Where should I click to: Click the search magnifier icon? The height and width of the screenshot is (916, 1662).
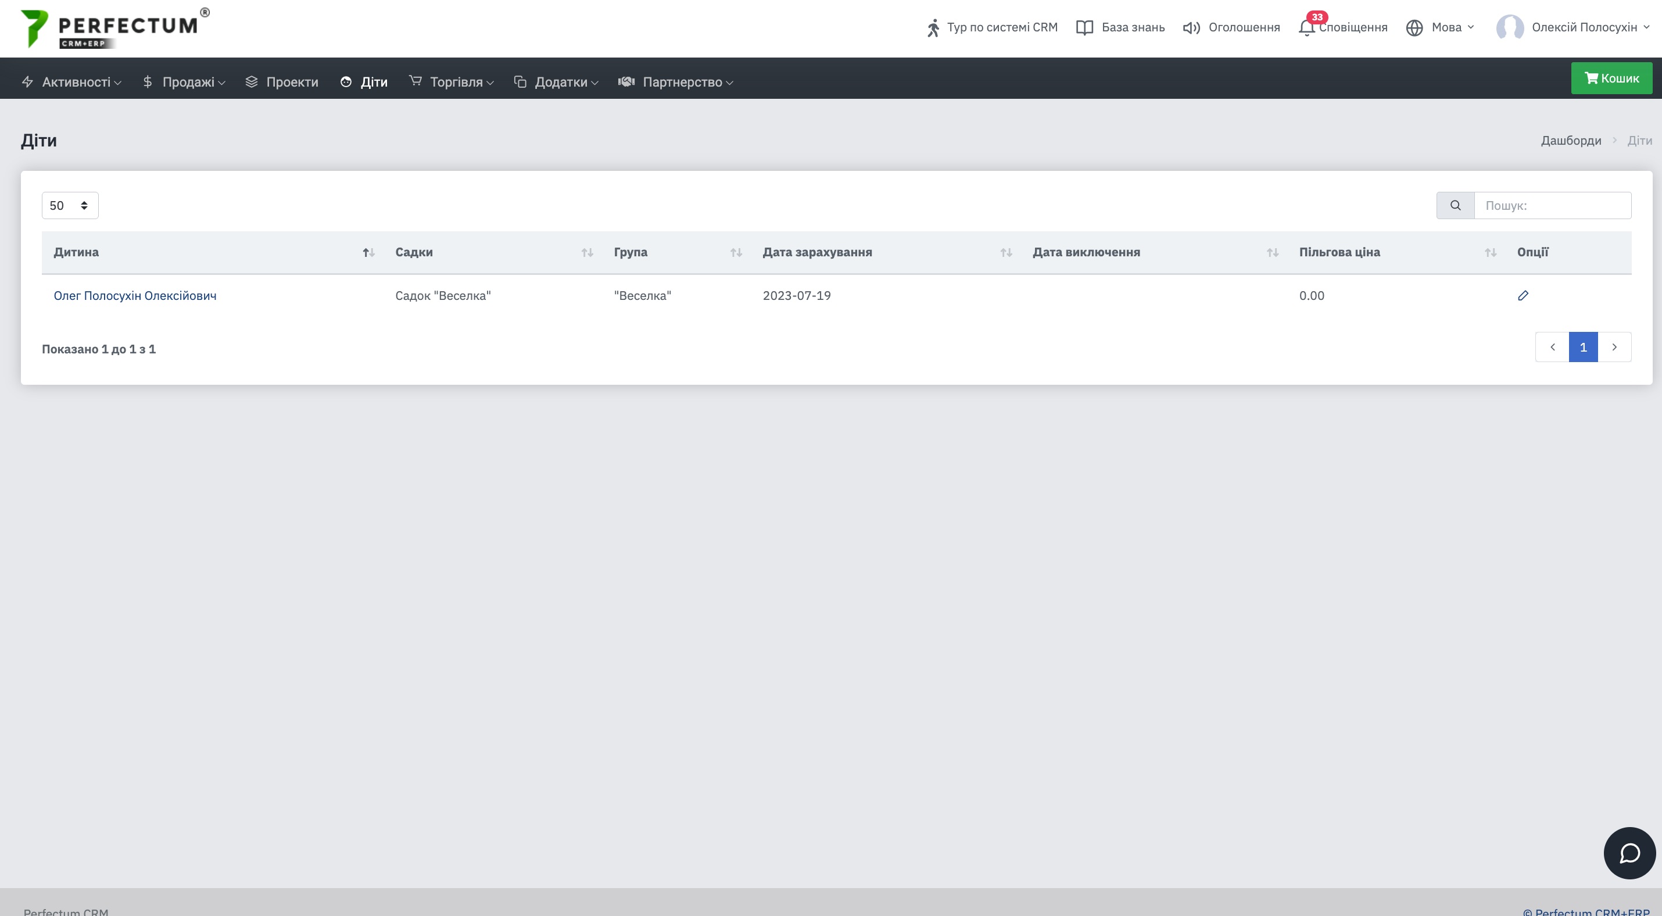pyautogui.click(x=1455, y=205)
